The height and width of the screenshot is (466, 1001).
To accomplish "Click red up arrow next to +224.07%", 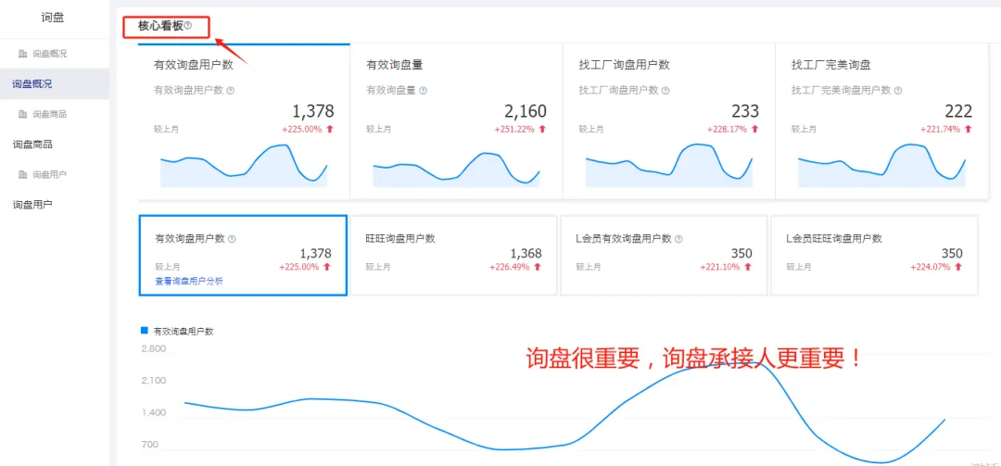I will pyautogui.click(x=957, y=267).
